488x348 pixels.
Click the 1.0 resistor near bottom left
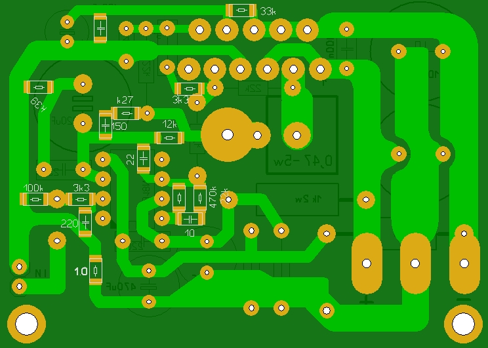pos(96,271)
